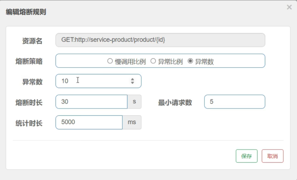297x180 pixels.
Task: Click the 统计时长 input showing 5000
Action: (x=89, y=122)
